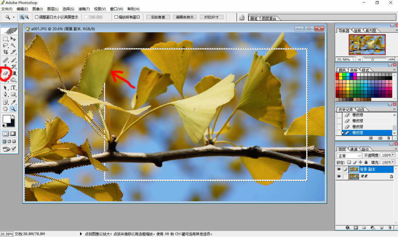
Task: Click the new snapshot camera icon in History
Action: (380, 138)
